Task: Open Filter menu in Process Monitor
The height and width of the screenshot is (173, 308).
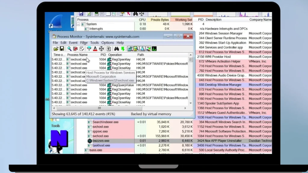Action: [x=84, y=43]
